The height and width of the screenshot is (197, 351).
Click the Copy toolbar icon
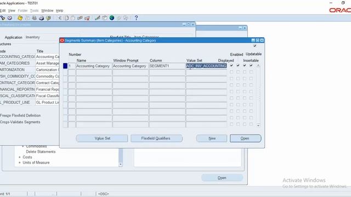(x=66, y=18)
